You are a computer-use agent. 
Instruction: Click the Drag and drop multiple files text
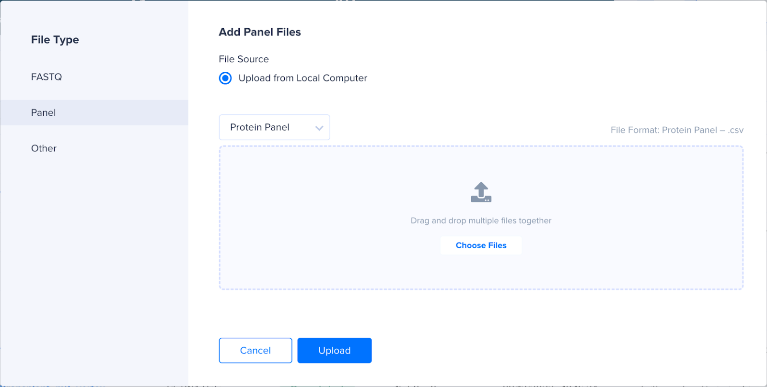481,221
